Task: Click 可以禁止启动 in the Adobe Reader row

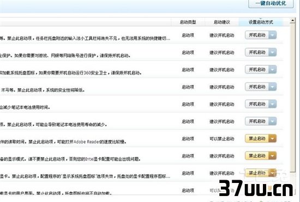Action: (x=222, y=139)
